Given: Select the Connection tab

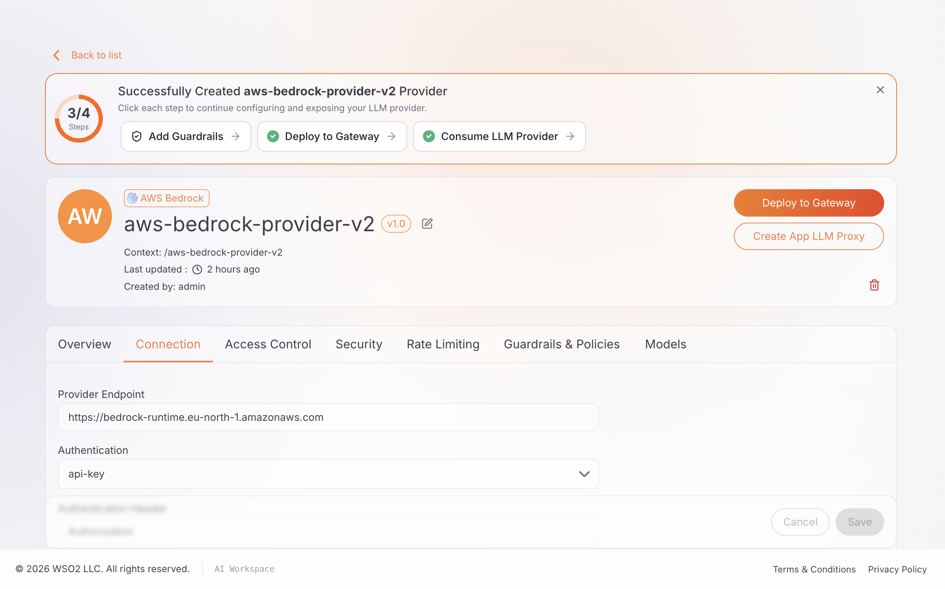Looking at the screenshot, I should pyautogui.click(x=168, y=344).
